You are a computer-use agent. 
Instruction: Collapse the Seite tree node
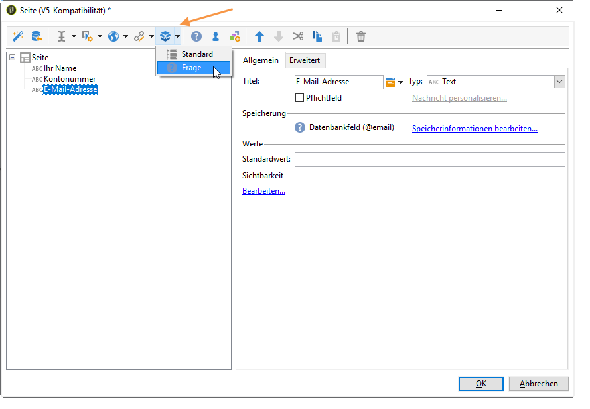(13, 58)
